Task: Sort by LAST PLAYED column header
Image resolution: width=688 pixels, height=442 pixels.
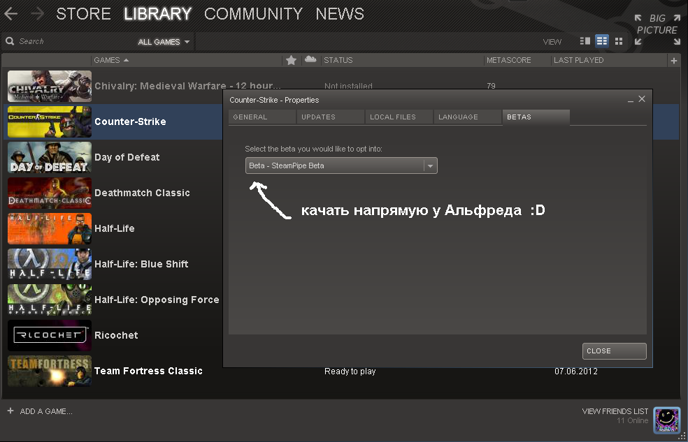Action: point(579,60)
